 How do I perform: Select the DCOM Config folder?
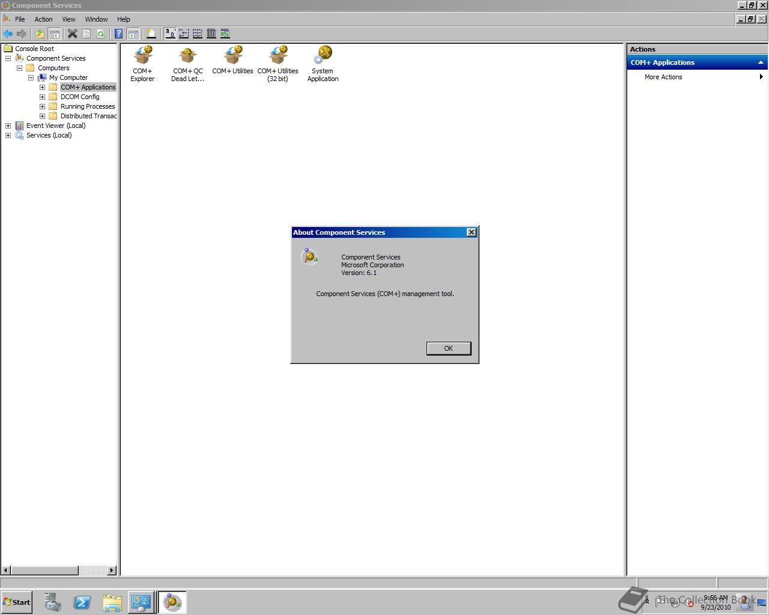pyautogui.click(x=80, y=97)
